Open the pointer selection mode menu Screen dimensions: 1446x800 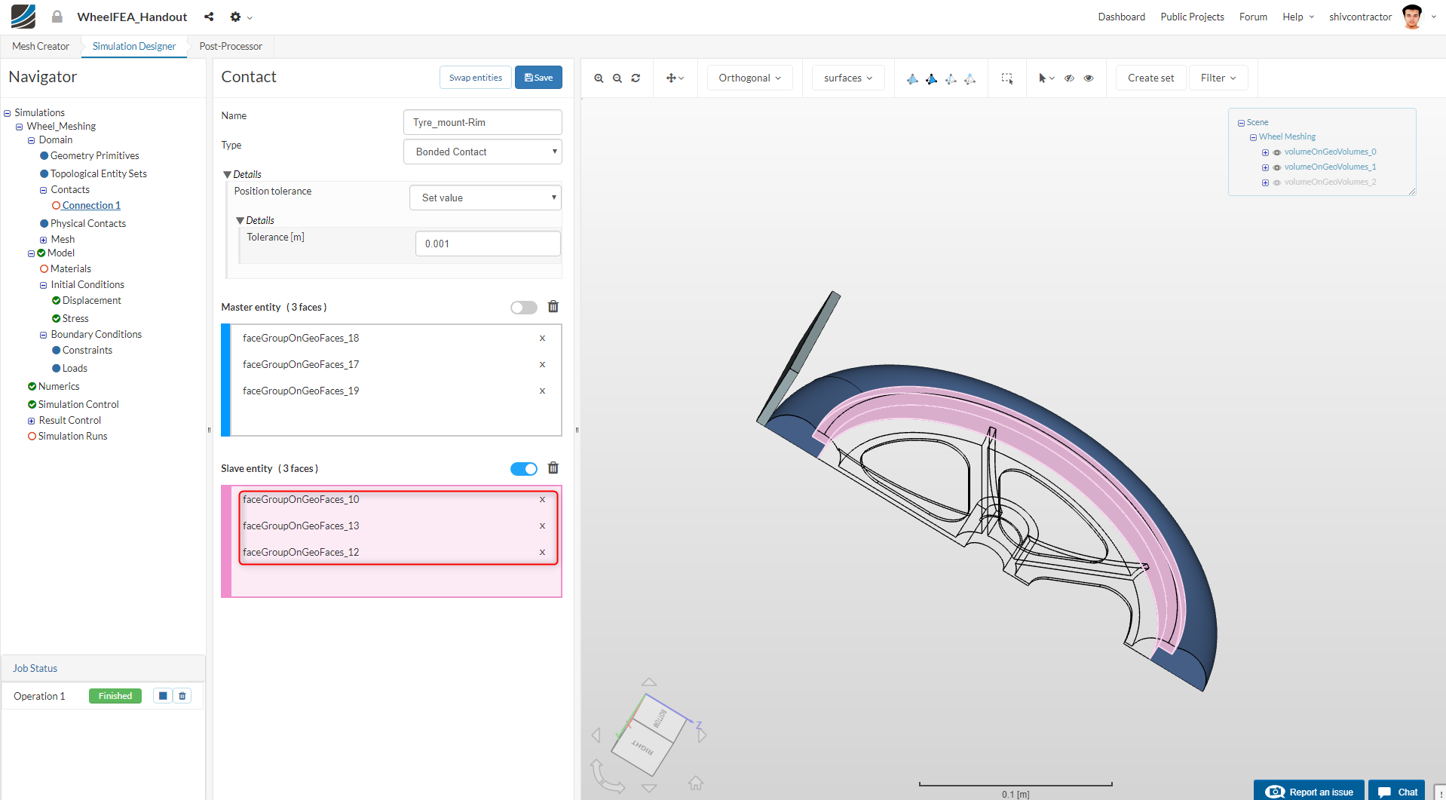(x=1046, y=78)
